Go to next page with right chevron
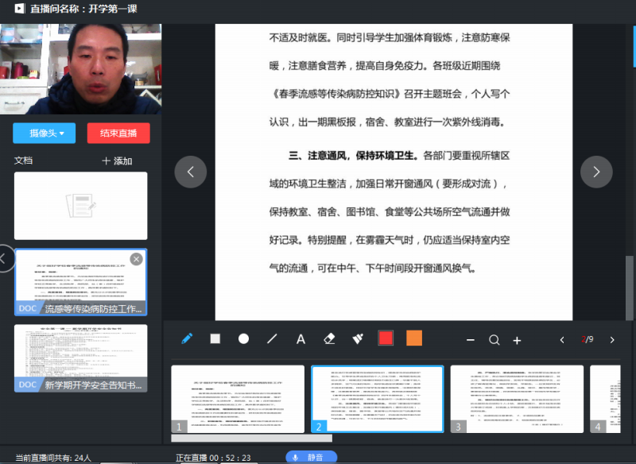The image size is (636, 464). 596,172
